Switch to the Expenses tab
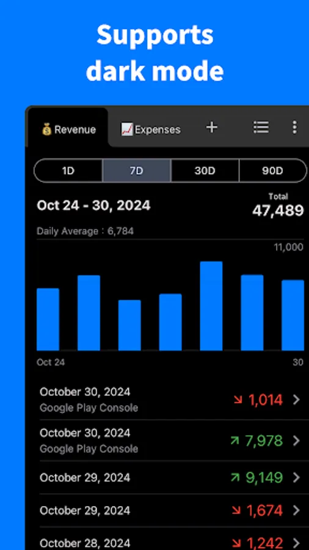The image size is (309, 550). pyautogui.click(x=151, y=130)
